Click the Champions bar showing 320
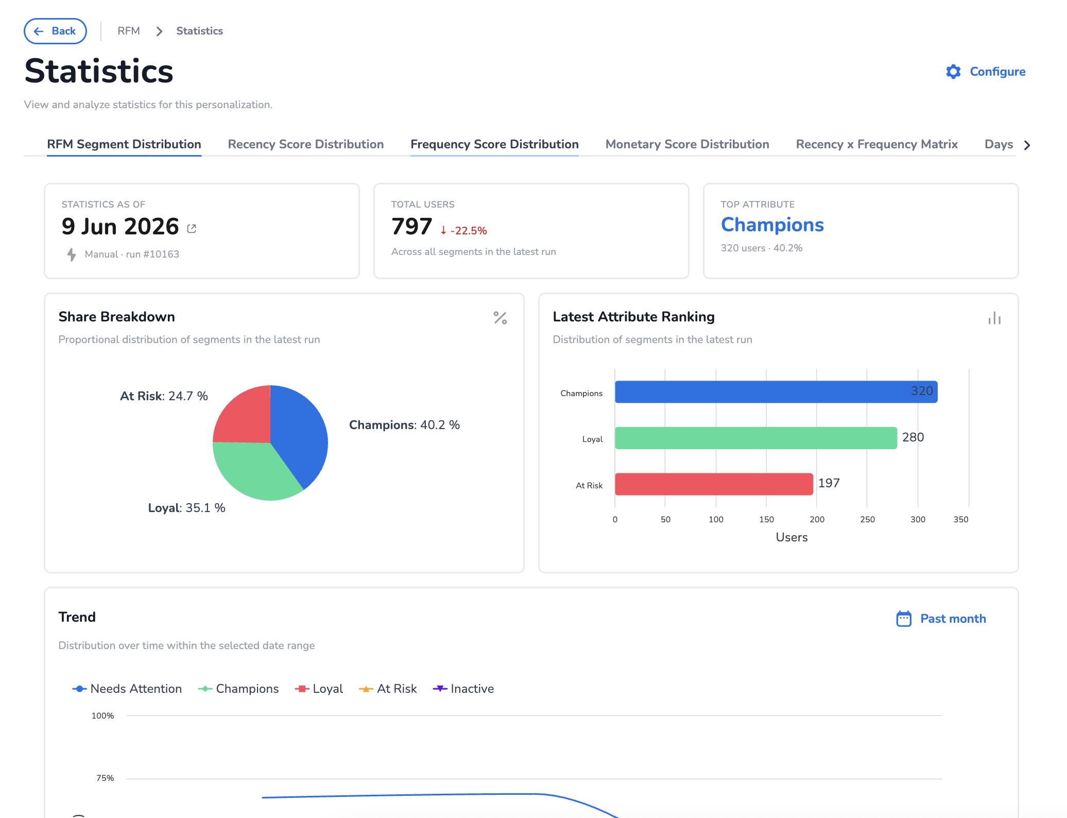This screenshot has height=818, width=1067. click(776, 392)
